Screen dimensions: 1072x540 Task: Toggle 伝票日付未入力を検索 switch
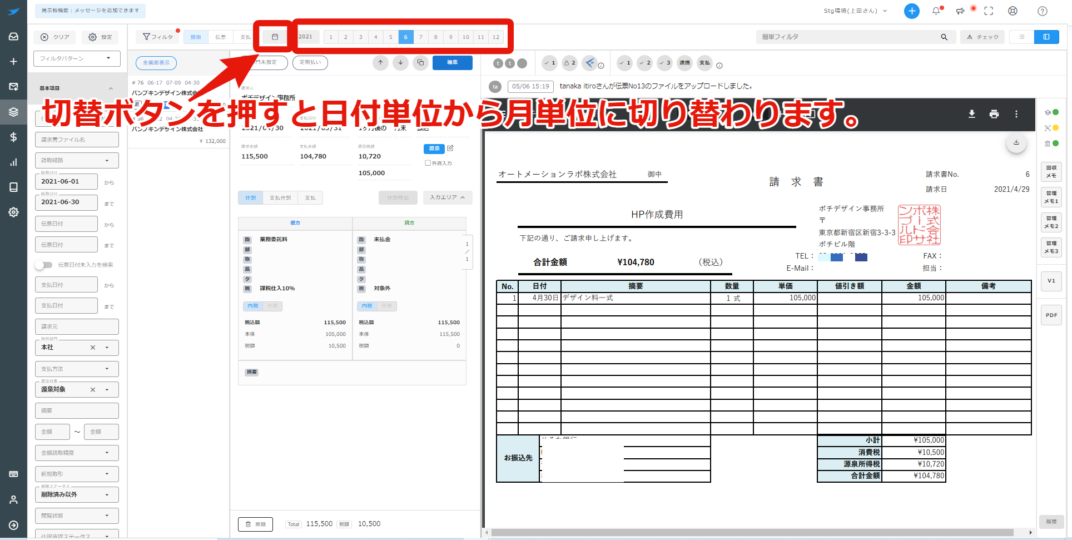[43, 265]
